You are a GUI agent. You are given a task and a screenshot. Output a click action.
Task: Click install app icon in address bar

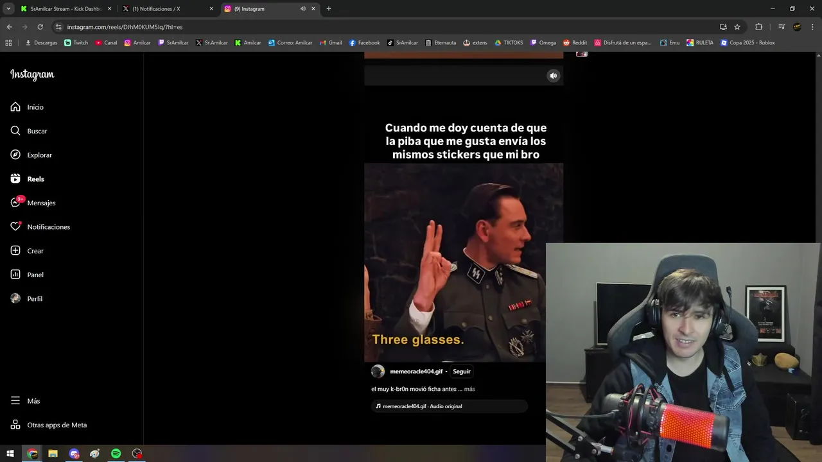click(723, 27)
